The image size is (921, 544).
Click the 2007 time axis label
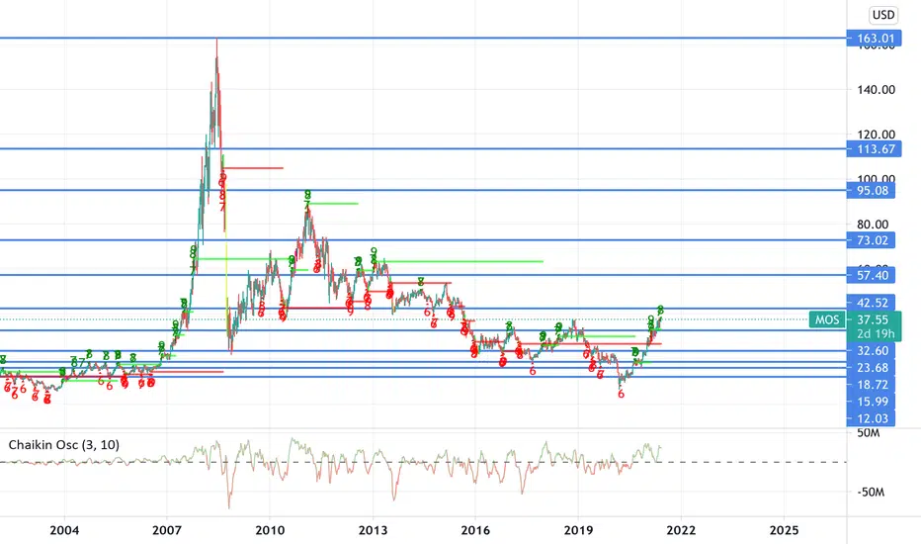tap(167, 530)
